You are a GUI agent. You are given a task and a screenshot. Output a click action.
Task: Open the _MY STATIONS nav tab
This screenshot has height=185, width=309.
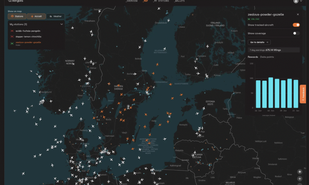(x=161, y=1)
